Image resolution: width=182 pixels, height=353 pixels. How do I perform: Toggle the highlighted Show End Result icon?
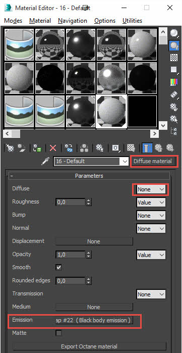(x=147, y=148)
